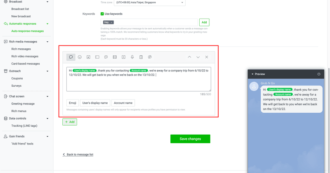This screenshot has width=330, height=173.
Task: Collapse the Automatic responses section
Action: (x=47, y=24)
